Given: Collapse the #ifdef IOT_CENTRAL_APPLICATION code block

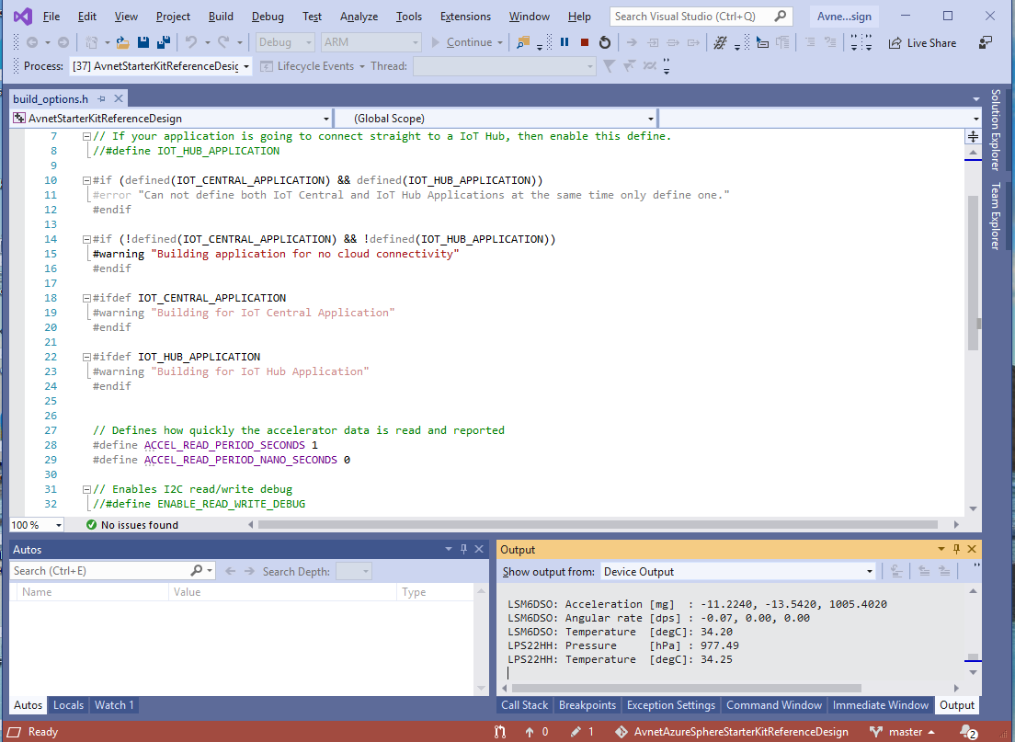Looking at the screenshot, I should tap(86, 298).
